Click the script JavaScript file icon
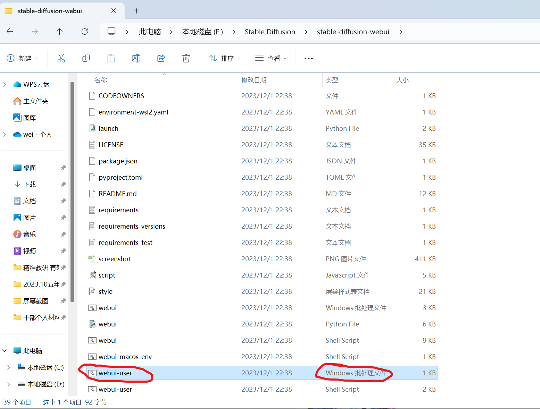The image size is (540, 409). click(x=92, y=275)
